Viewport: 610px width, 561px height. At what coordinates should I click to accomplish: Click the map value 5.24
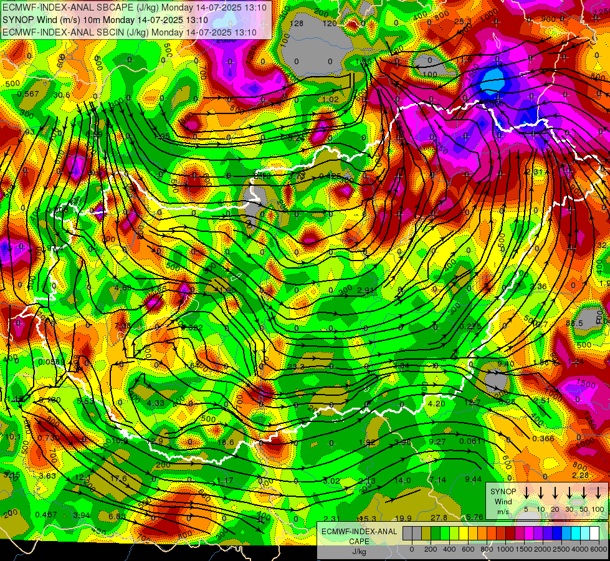click(297, 138)
